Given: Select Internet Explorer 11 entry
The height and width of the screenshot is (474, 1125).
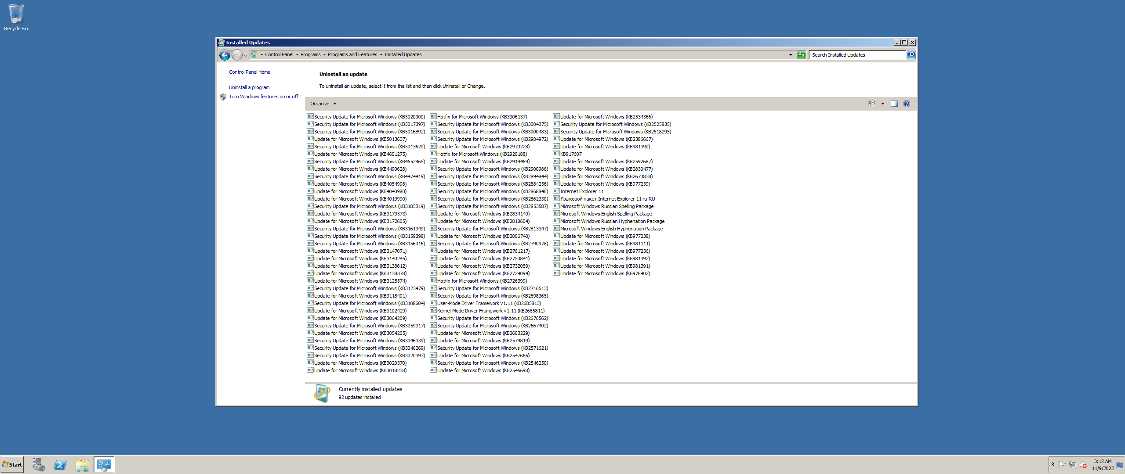Looking at the screenshot, I should [578, 191].
